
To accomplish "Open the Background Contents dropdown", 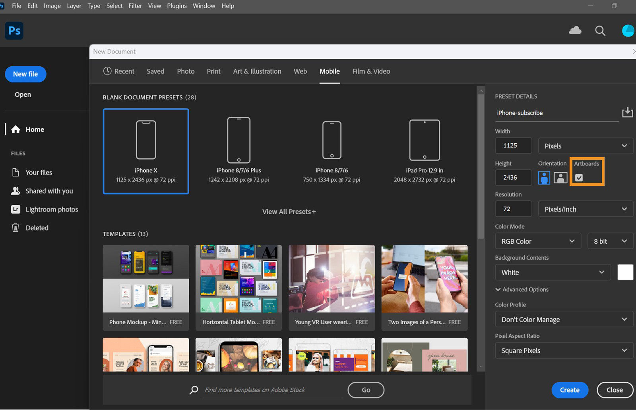I will [x=553, y=272].
